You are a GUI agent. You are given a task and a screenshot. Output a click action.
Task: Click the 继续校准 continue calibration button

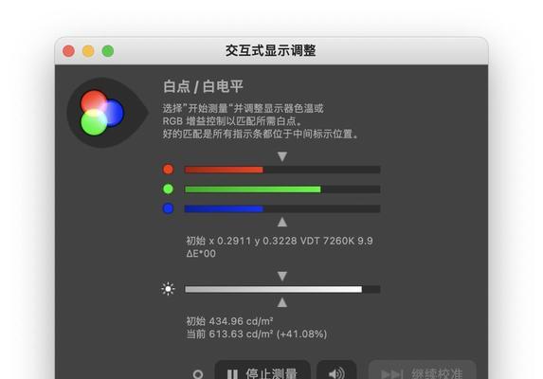point(422,372)
